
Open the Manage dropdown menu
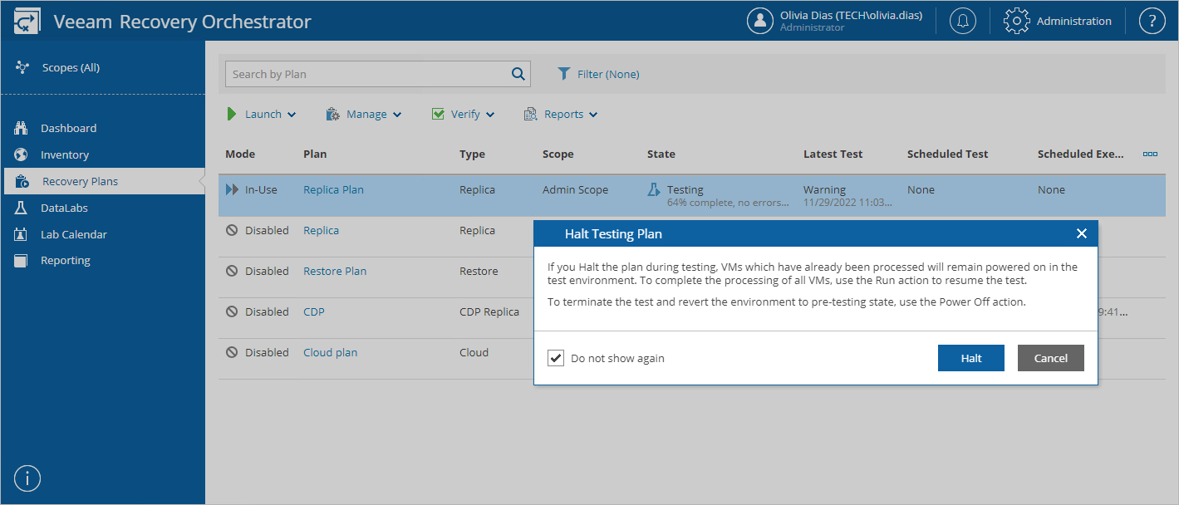point(397,114)
